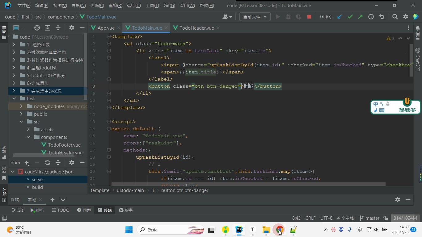Image resolution: width=422 pixels, height=237 pixels.
Task: Open IDE settings gear in the top toolbar
Action: point(406,17)
